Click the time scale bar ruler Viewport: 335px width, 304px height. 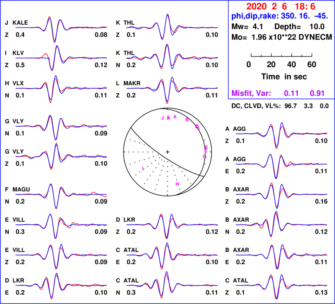(x=281, y=55)
